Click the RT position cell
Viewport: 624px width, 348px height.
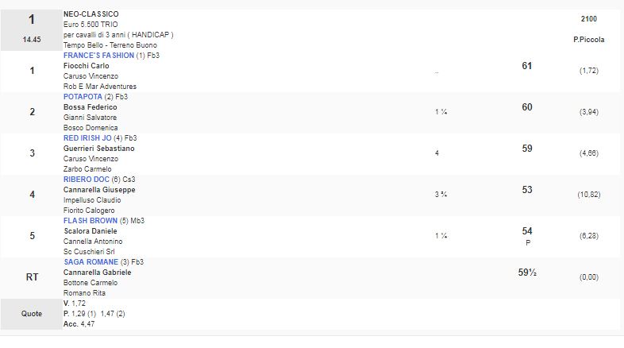point(32,277)
